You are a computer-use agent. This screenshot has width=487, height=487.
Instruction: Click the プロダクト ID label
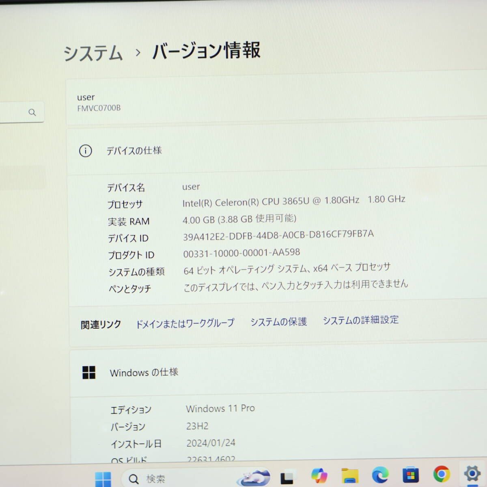tap(131, 255)
